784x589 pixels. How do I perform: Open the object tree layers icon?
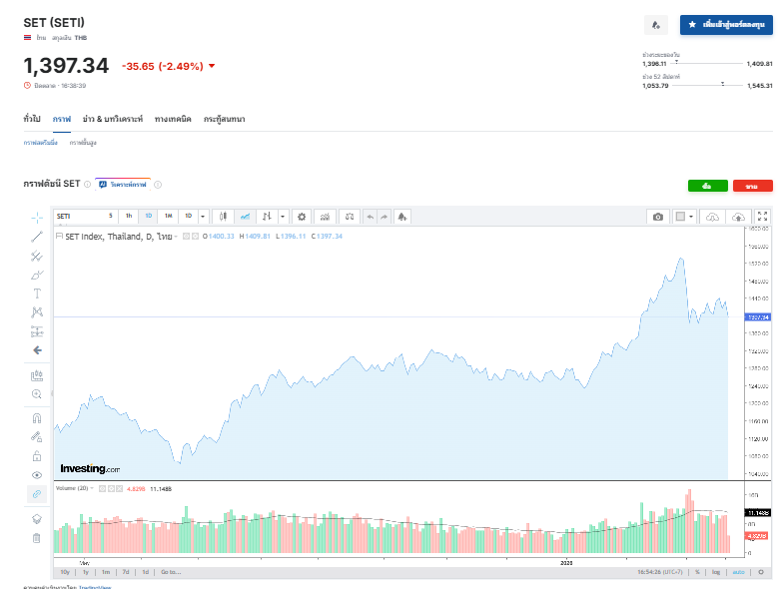point(37,519)
